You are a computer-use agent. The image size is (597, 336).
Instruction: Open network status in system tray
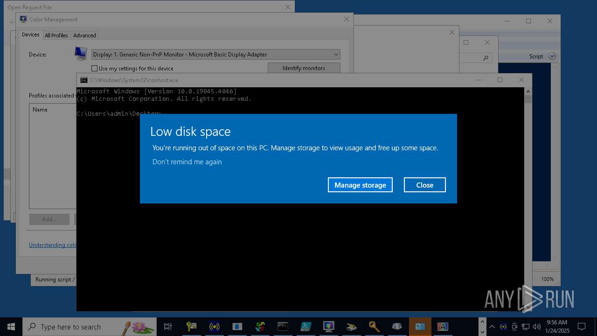pyautogui.click(x=526, y=327)
